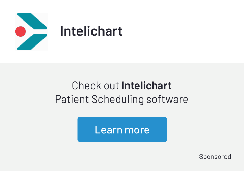Viewport: 244px width, 171px height.
Task: Click the "Patient Scheduling software" line
Action: (x=122, y=100)
